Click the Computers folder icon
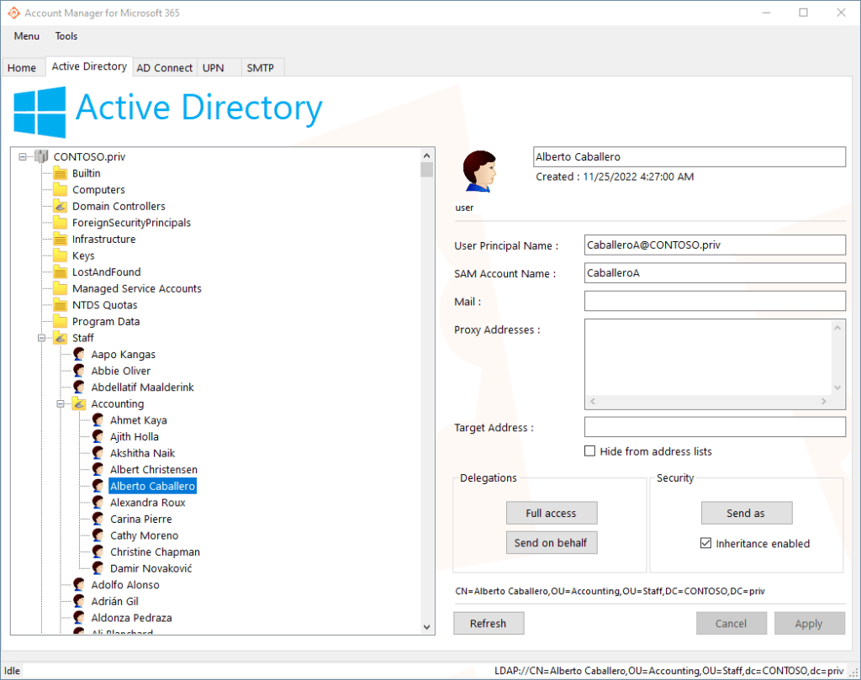This screenshot has height=680, width=861. (x=61, y=190)
